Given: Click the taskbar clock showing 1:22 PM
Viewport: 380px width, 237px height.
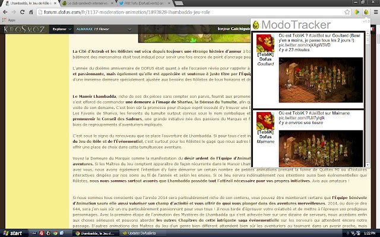Looking at the screenshot, I should (x=370, y=233).
